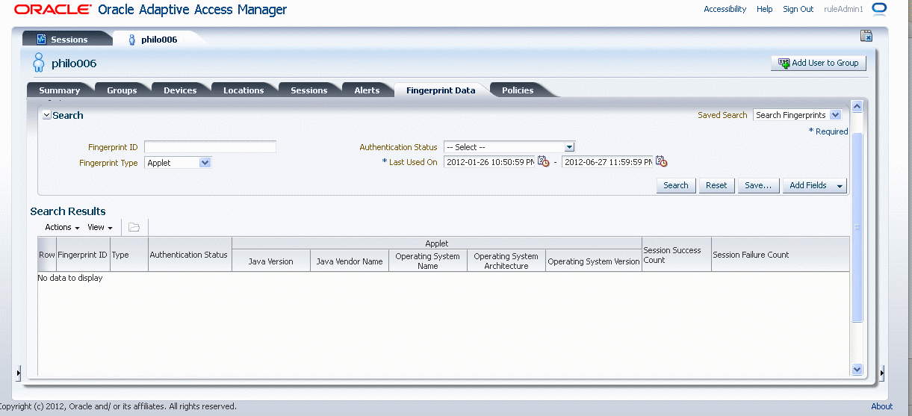Switch to the Summary tab
Screen dimensions: 912x416
[60, 90]
